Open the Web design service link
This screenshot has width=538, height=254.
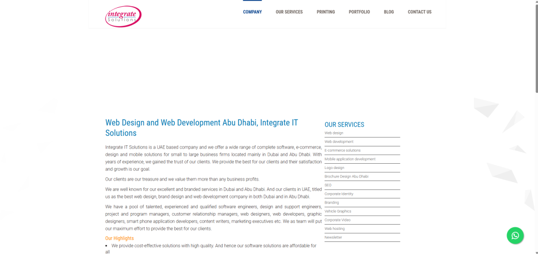coord(334,133)
